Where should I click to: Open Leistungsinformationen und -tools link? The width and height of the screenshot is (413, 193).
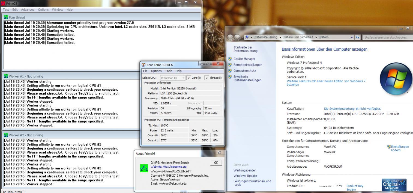pyautogui.click(x=252, y=183)
